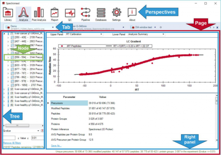Open the About information page

pyautogui.click(x=132, y=14)
